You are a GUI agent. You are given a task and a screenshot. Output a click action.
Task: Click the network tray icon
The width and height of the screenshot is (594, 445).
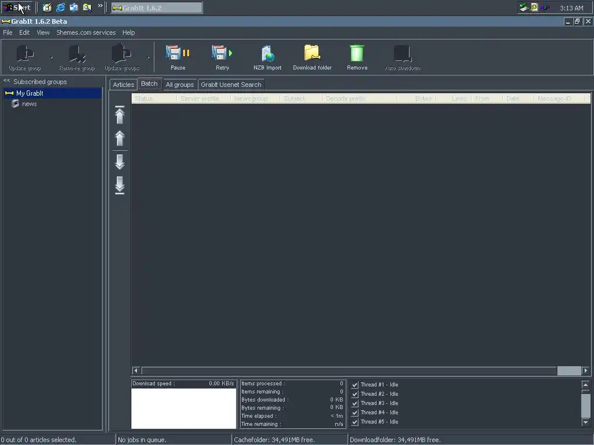(524, 8)
